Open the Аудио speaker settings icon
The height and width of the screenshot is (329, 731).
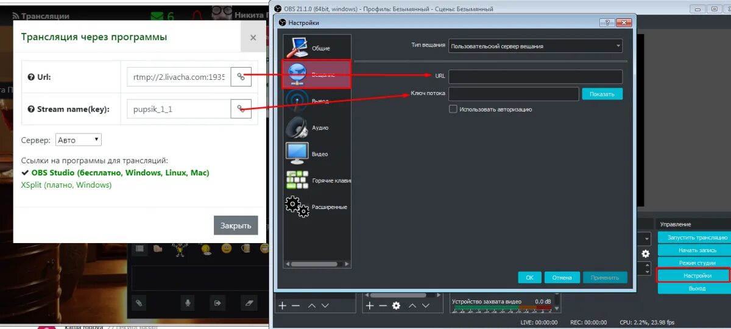pyautogui.click(x=298, y=127)
